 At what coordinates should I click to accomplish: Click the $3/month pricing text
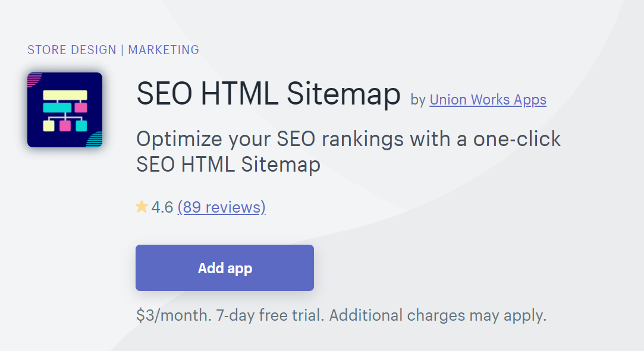(174, 315)
